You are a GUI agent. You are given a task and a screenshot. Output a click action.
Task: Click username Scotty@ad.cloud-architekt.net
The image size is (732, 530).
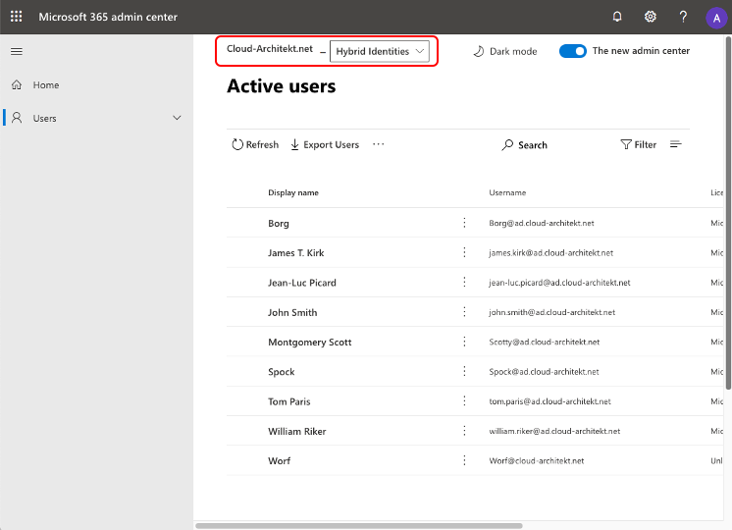click(545, 343)
